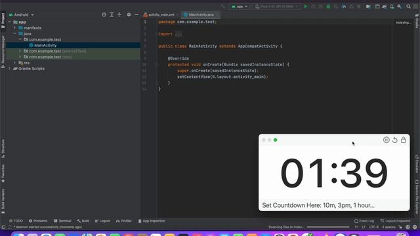The height and width of the screenshot is (236, 420).
Task: Run the app with green play button
Action: [x=306, y=7]
